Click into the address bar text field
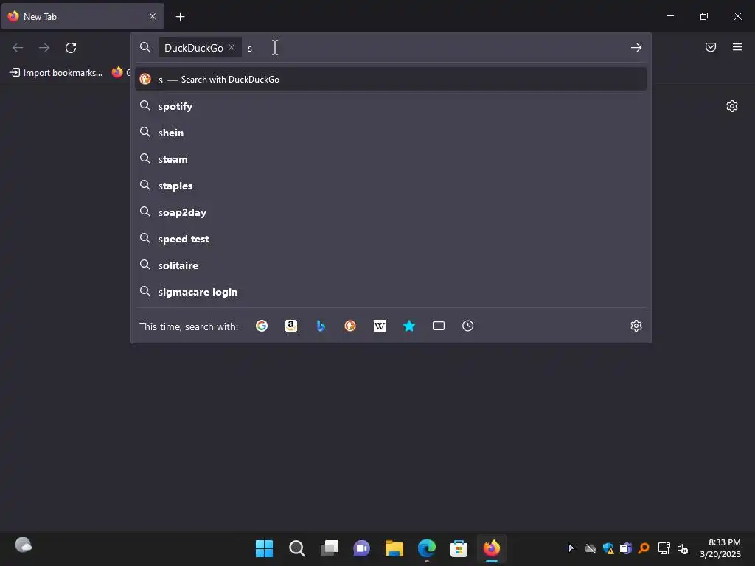The height and width of the screenshot is (566, 755). [434, 48]
